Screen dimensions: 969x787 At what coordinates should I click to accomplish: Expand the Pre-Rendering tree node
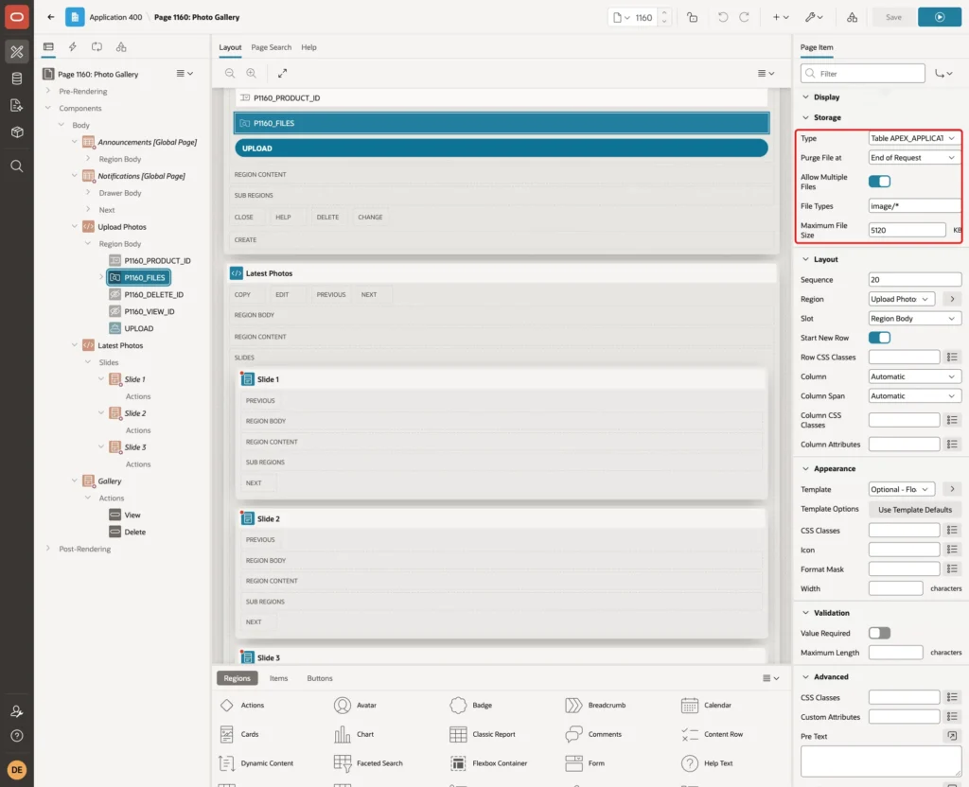pyautogui.click(x=48, y=91)
